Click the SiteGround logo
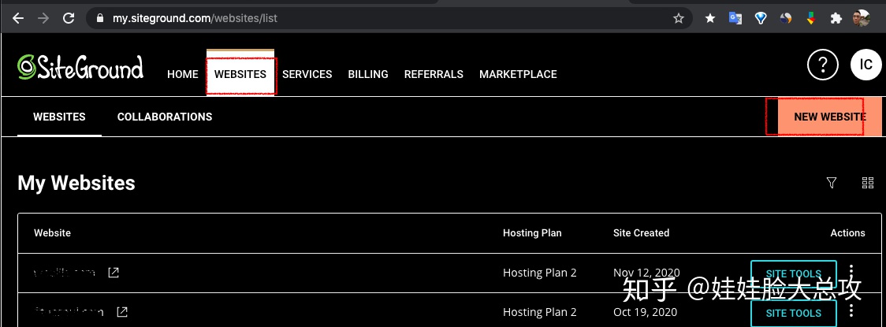The width and height of the screenshot is (886, 327). coord(80,67)
